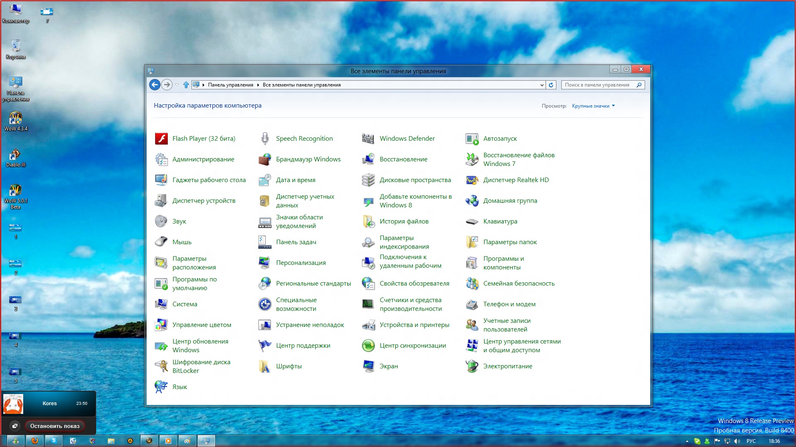This screenshot has width=796, height=447.
Task: Open the Flash Player icon
Action: tap(161, 139)
